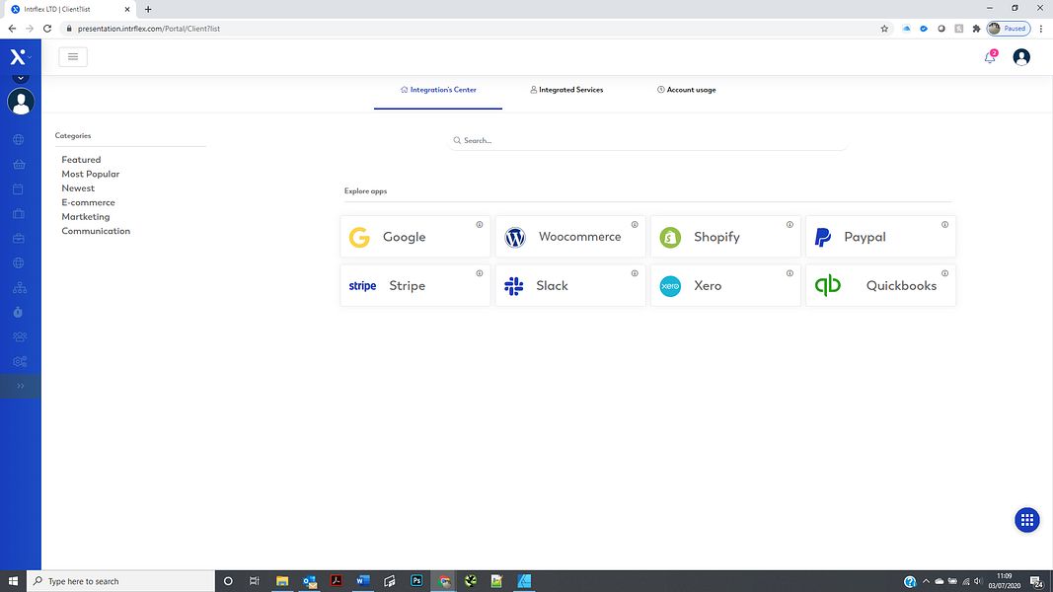Click the sidebar user avatar
The image size is (1053, 592).
pyautogui.click(x=21, y=102)
